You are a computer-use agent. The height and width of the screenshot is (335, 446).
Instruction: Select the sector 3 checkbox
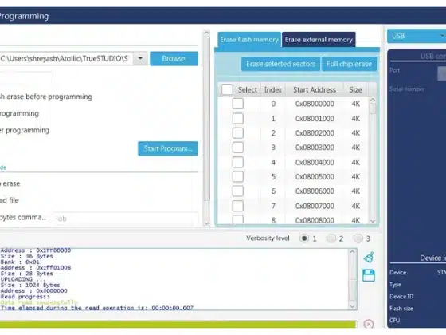pos(238,148)
